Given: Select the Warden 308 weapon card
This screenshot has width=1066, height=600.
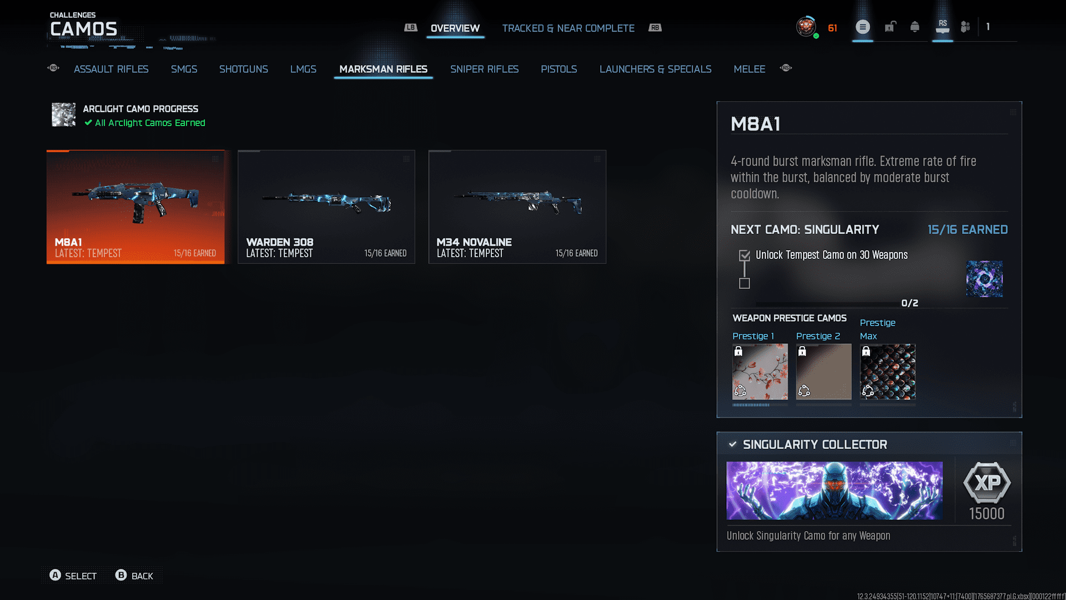Looking at the screenshot, I should click(x=326, y=207).
